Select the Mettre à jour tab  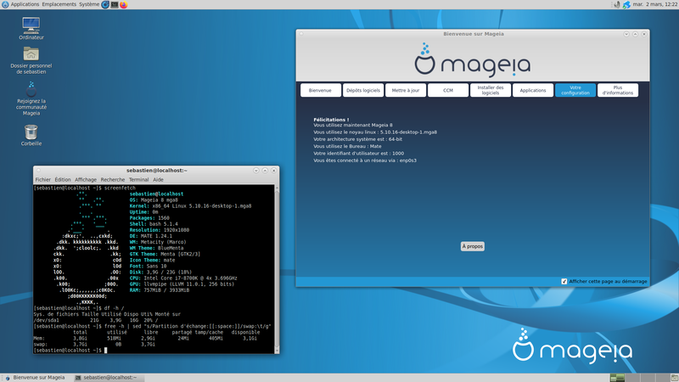[x=406, y=90]
